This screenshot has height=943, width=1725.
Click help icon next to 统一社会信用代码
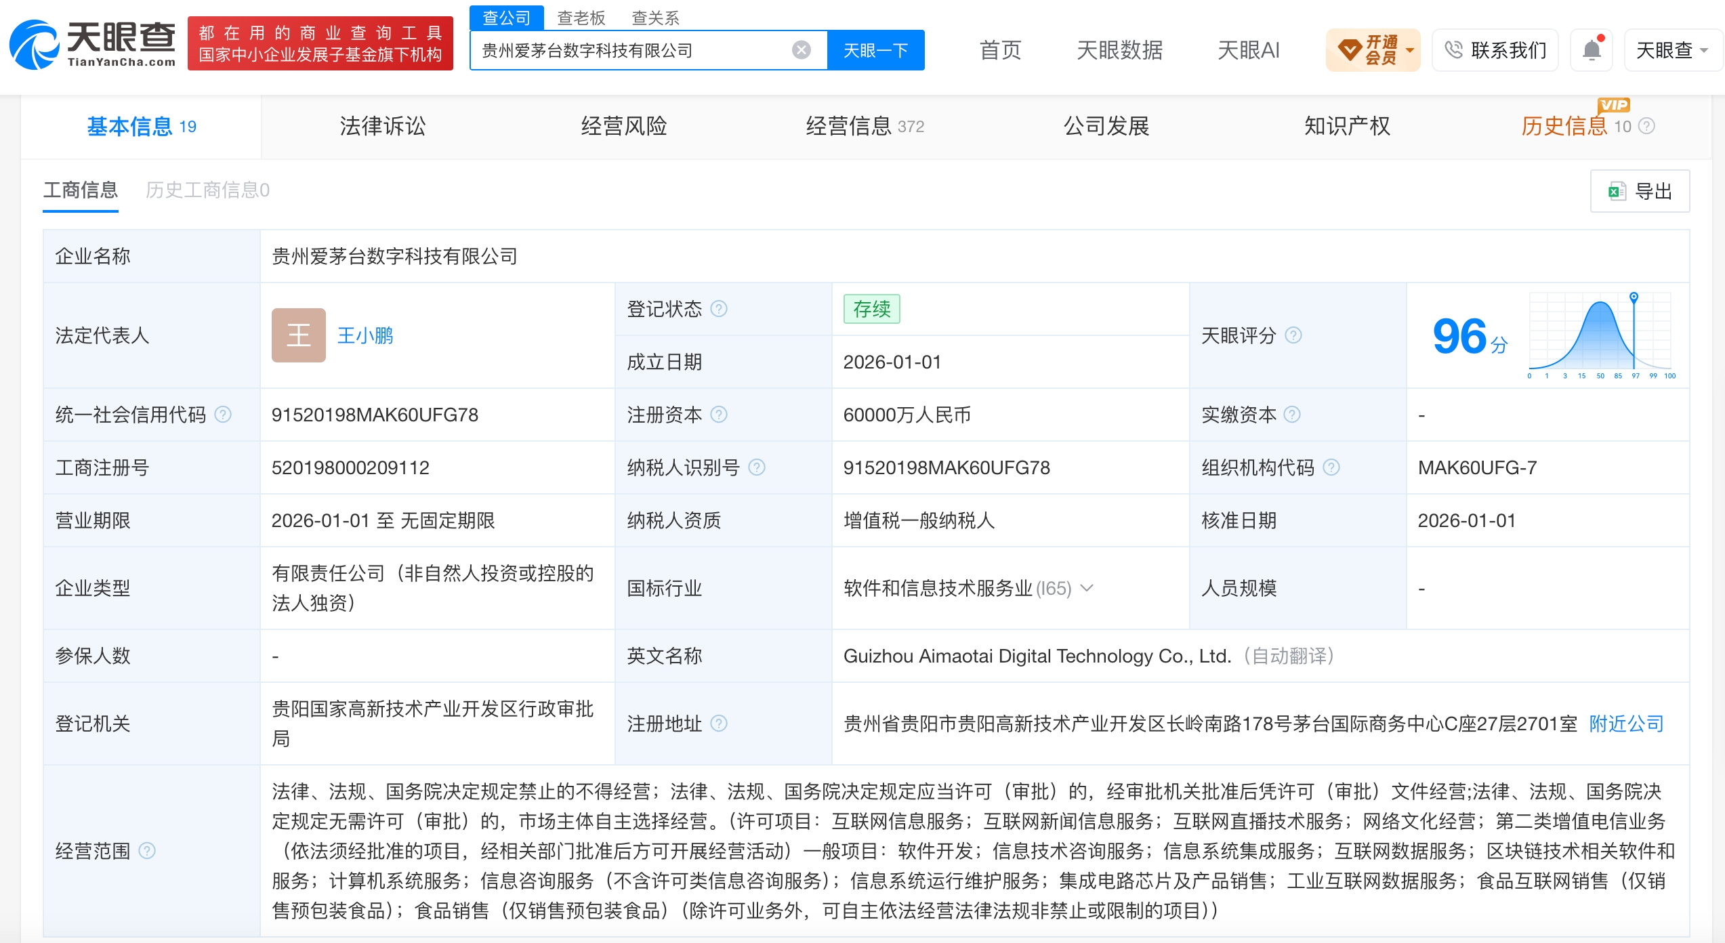(x=223, y=415)
